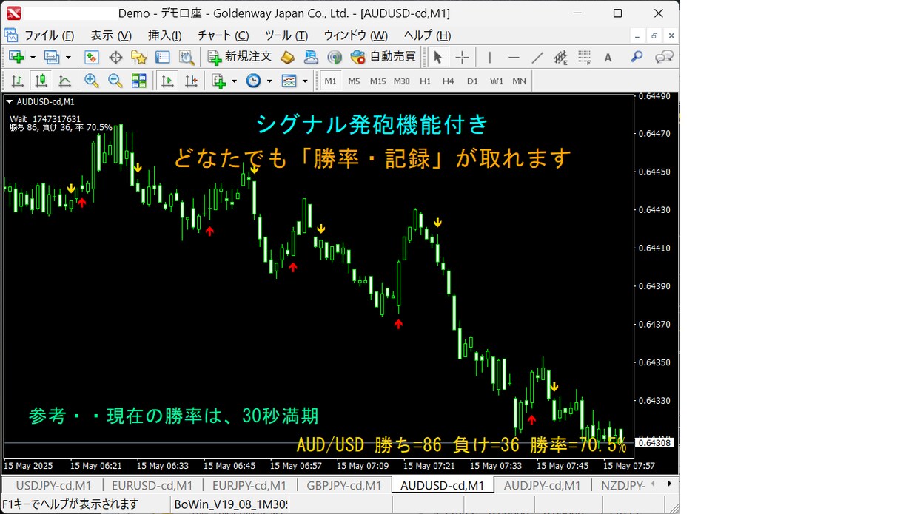
Task: Open the profiles windows icon
Action: pos(52,57)
